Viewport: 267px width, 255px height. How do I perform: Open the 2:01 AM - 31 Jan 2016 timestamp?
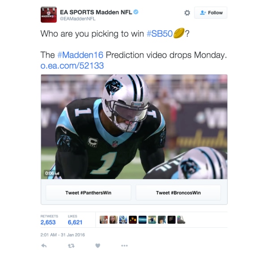[x=63, y=235]
